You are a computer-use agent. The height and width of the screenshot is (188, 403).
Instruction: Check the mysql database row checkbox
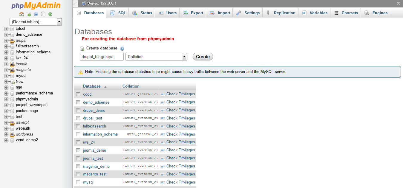pyautogui.click(x=78, y=182)
